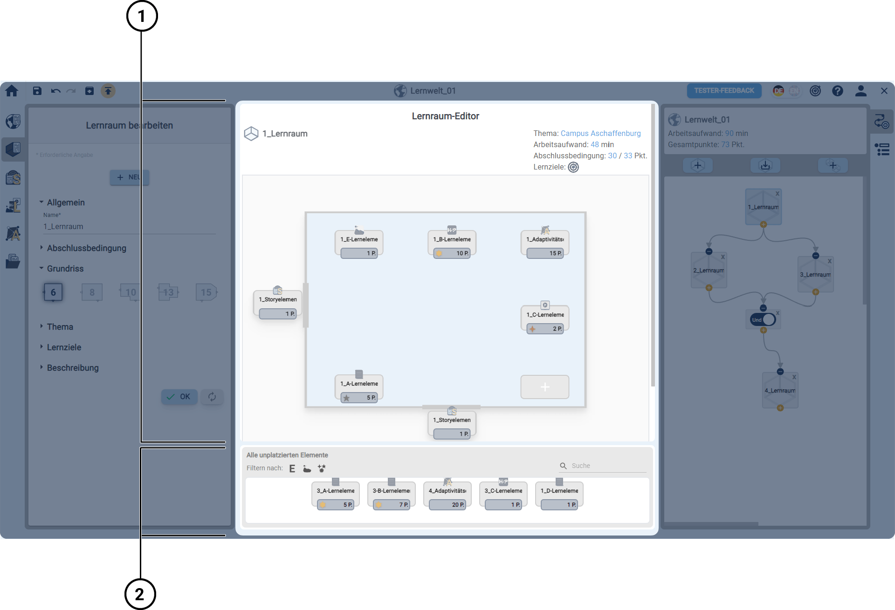Save the learning world

click(x=37, y=91)
